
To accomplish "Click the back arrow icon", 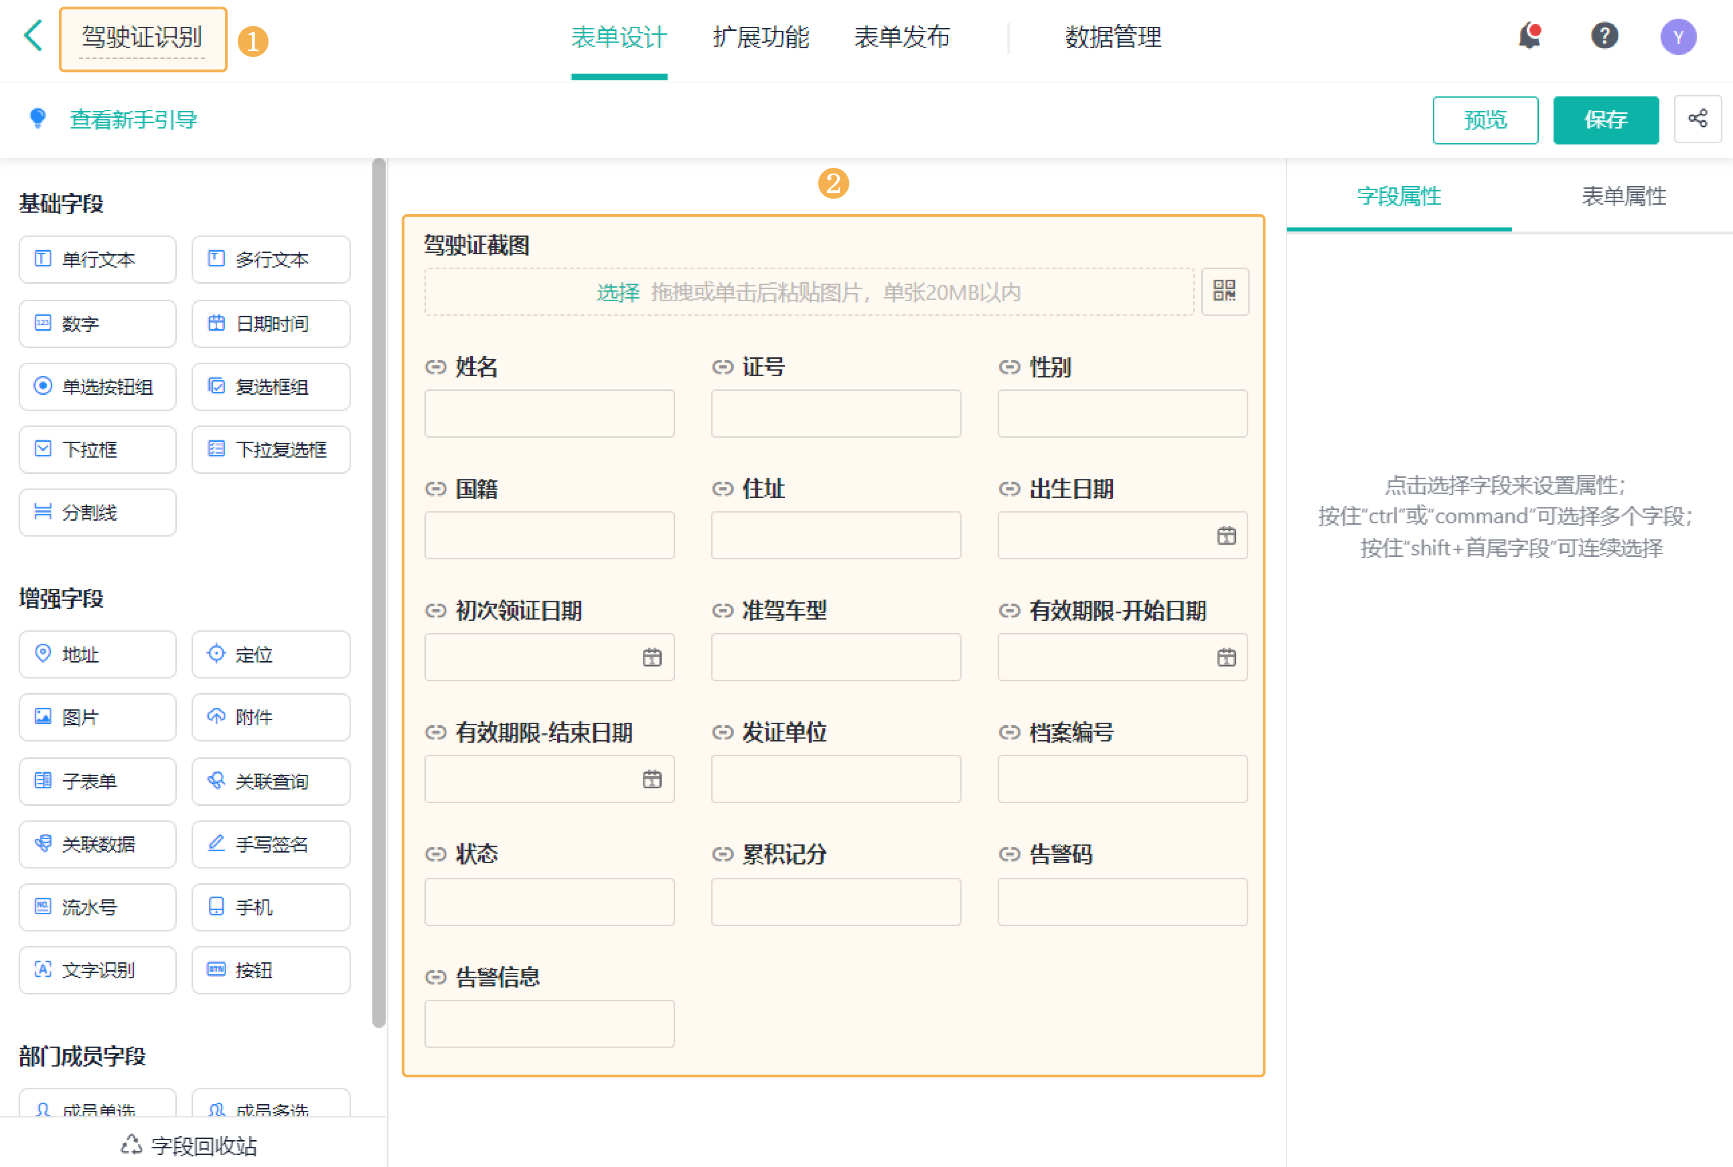I will (x=33, y=36).
